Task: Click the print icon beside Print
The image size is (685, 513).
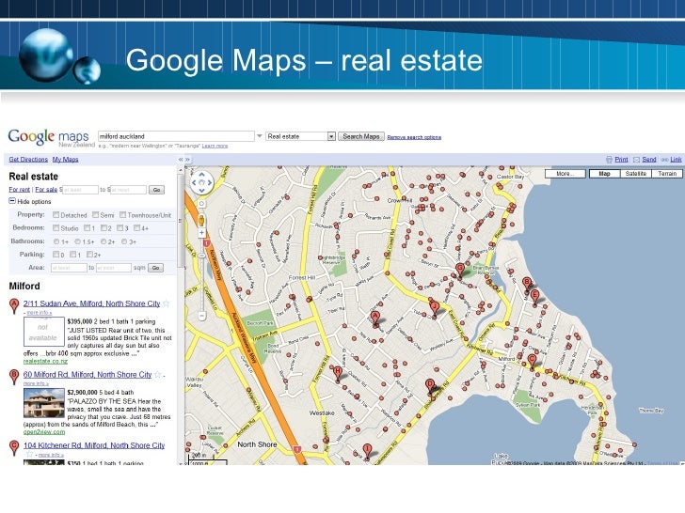Action: pos(609,160)
